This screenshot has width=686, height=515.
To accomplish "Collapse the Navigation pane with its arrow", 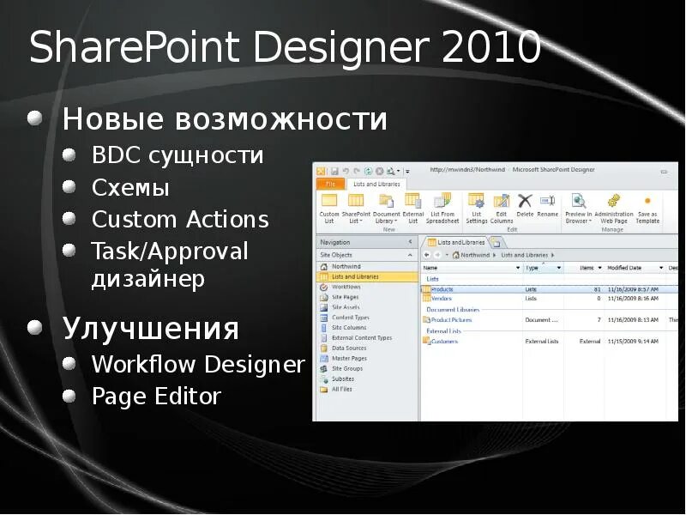I will point(410,242).
